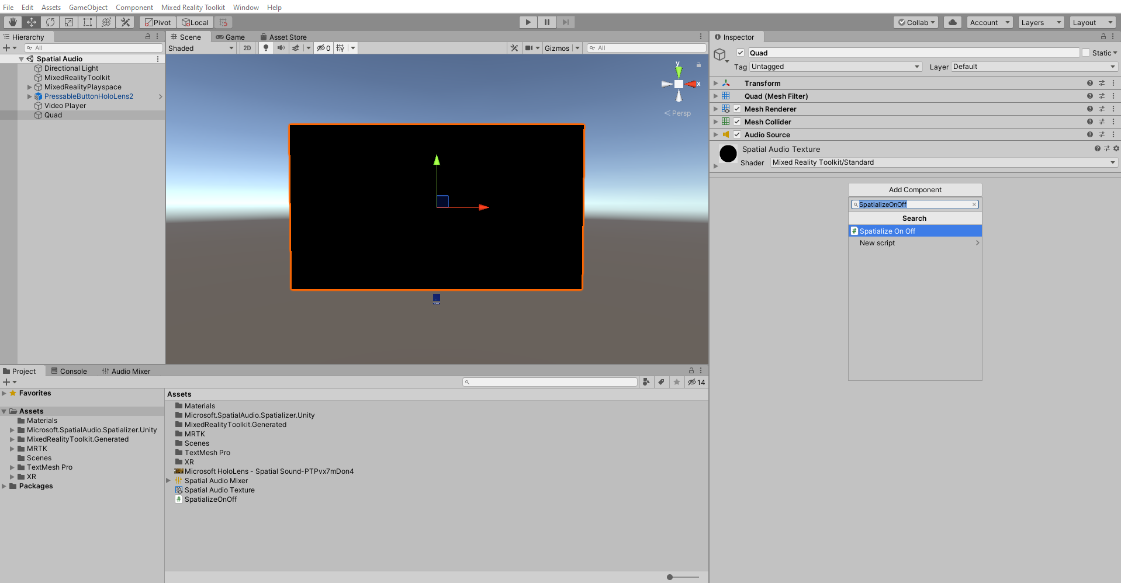1121x583 pixels.
Task: Select the Rotate tool
Action: (x=50, y=22)
